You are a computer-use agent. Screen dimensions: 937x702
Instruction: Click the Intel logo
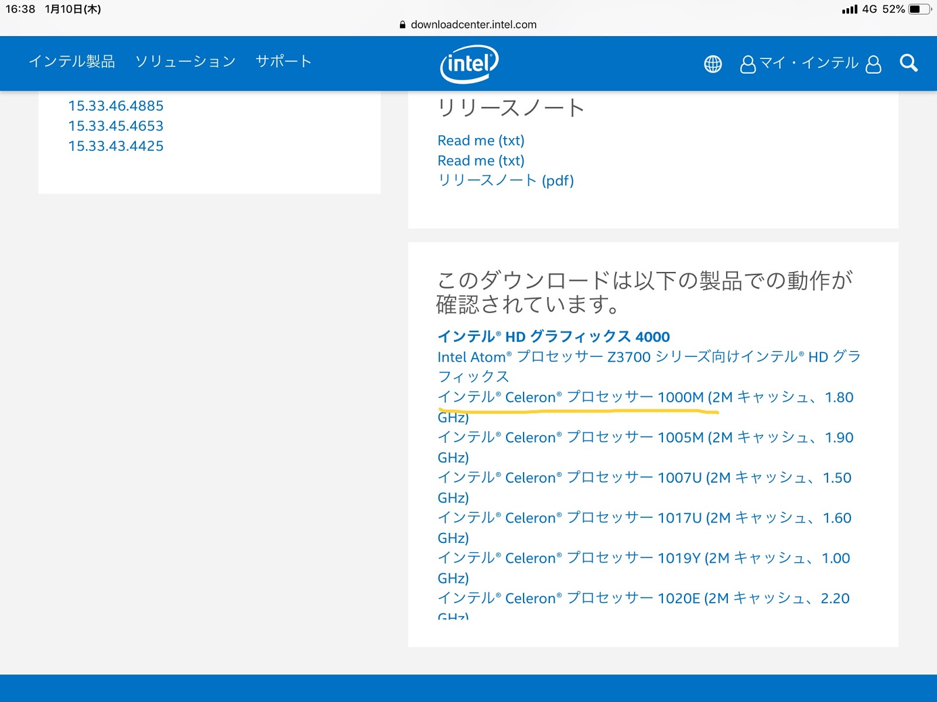point(469,63)
